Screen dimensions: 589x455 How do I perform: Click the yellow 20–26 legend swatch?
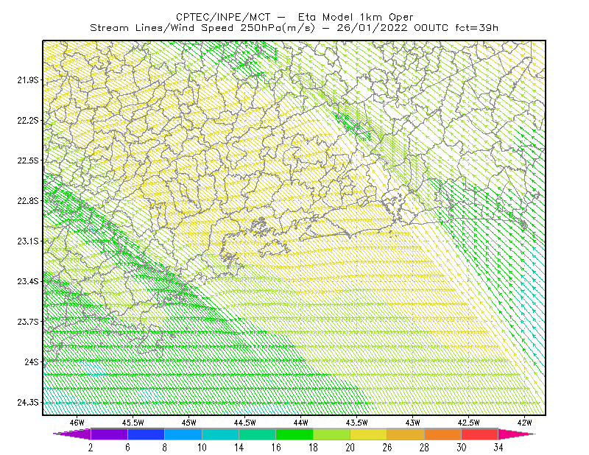click(x=369, y=434)
